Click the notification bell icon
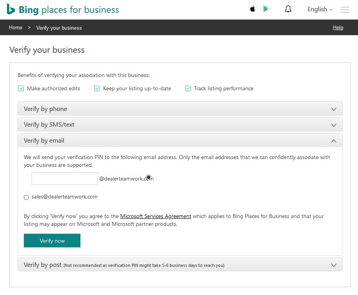The height and width of the screenshot is (295, 358). (288, 9)
